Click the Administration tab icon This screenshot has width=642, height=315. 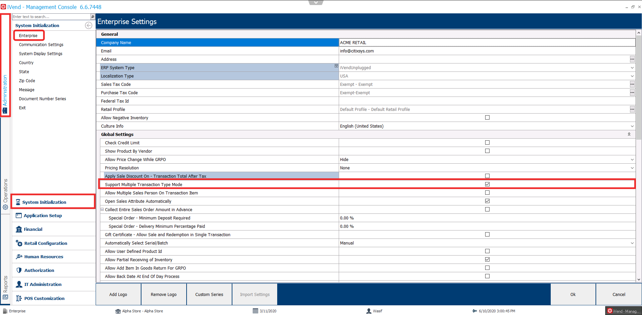tap(5, 111)
